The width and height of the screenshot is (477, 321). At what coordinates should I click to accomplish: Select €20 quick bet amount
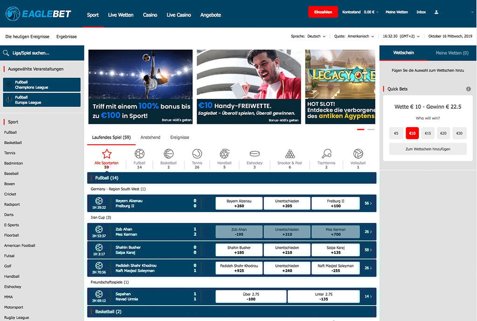(x=443, y=133)
